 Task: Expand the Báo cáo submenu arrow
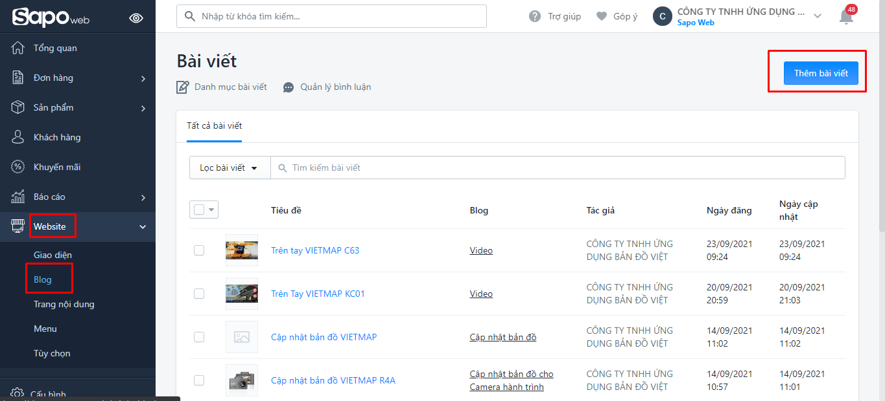coord(143,197)
